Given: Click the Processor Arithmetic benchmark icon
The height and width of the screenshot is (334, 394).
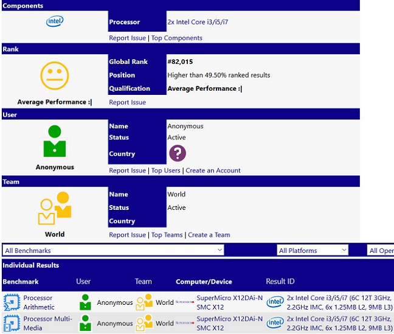Looking at the screenshot, I should pyautogui.click(x=12, y=302).
